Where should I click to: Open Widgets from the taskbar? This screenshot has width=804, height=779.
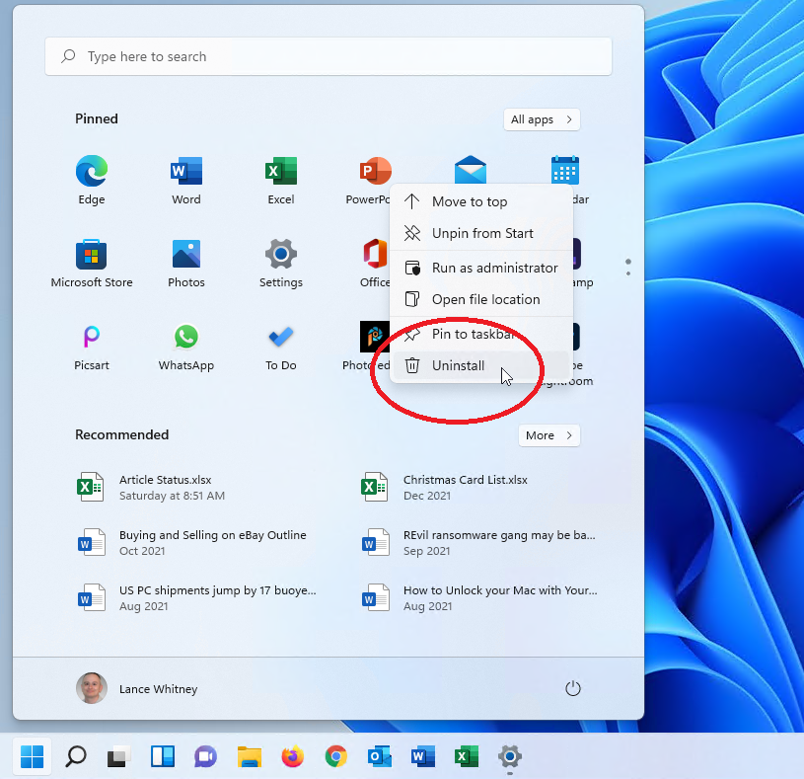[x=163, y=756]
